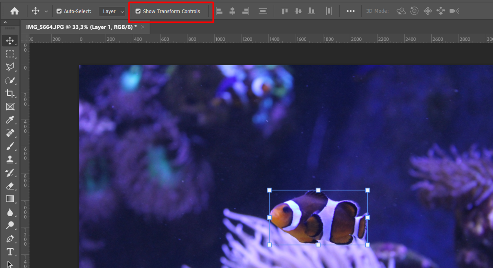Select the Horizontal Type tool
This screenshot has height=268, width=493.
click(x=10, y=252)
